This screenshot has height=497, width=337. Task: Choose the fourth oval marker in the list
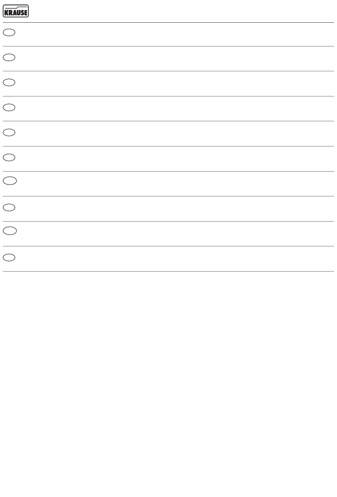[9, 107]
